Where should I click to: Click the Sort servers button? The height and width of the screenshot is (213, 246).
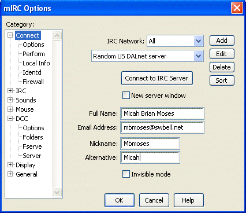click(x=222, y=80)
